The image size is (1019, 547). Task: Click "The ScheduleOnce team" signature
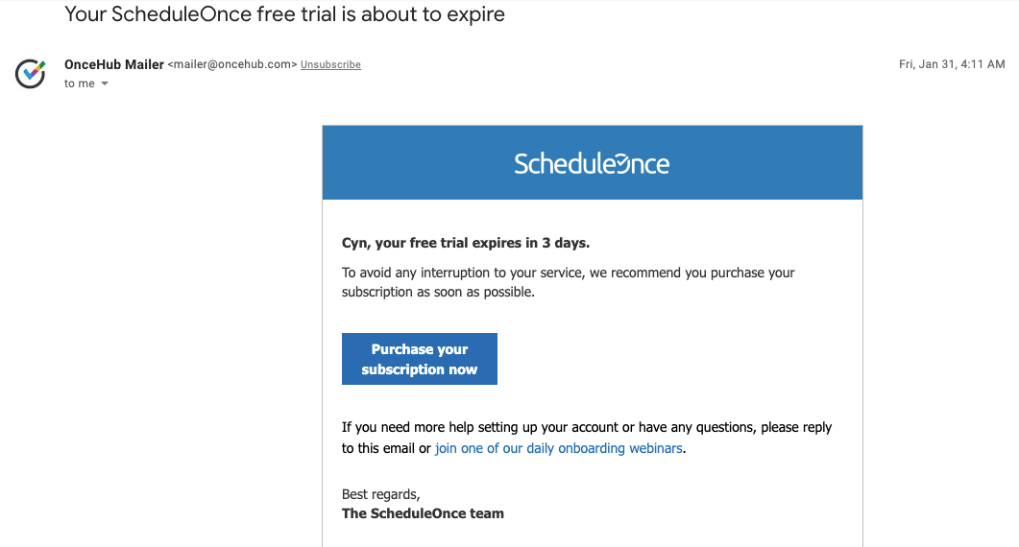(x=423, y=513)
